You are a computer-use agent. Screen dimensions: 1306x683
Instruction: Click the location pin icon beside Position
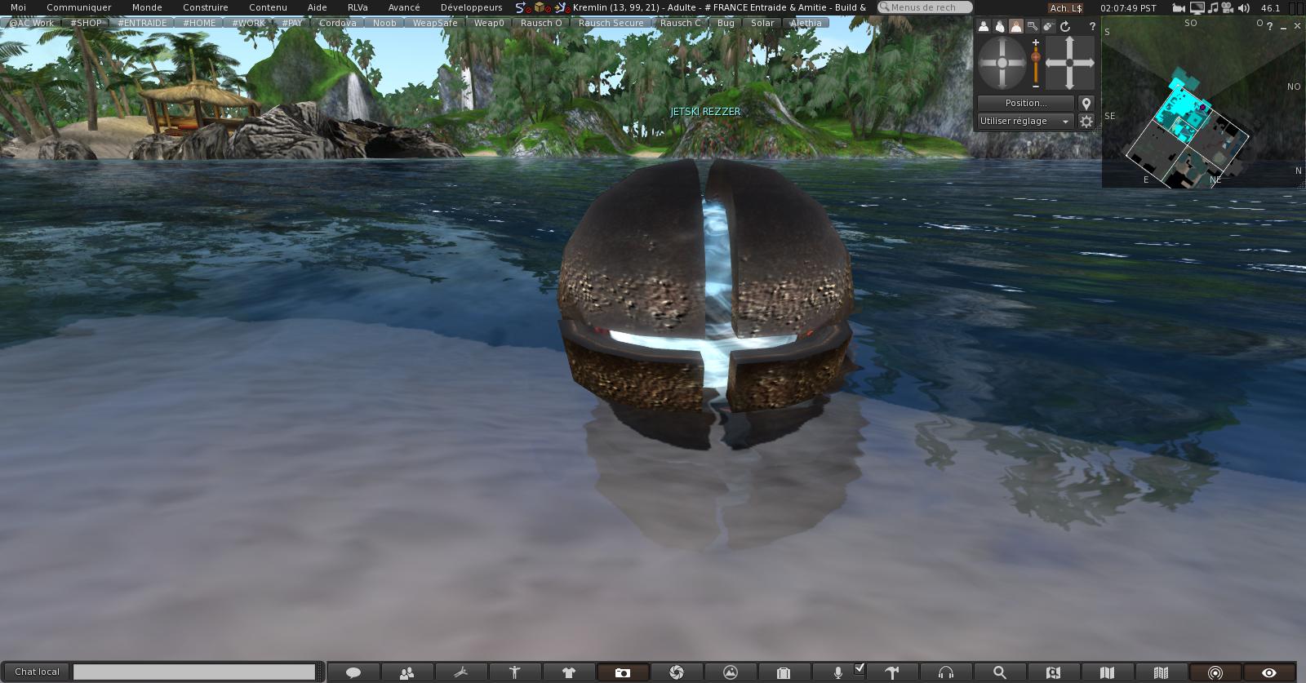tap(1086, 103)
